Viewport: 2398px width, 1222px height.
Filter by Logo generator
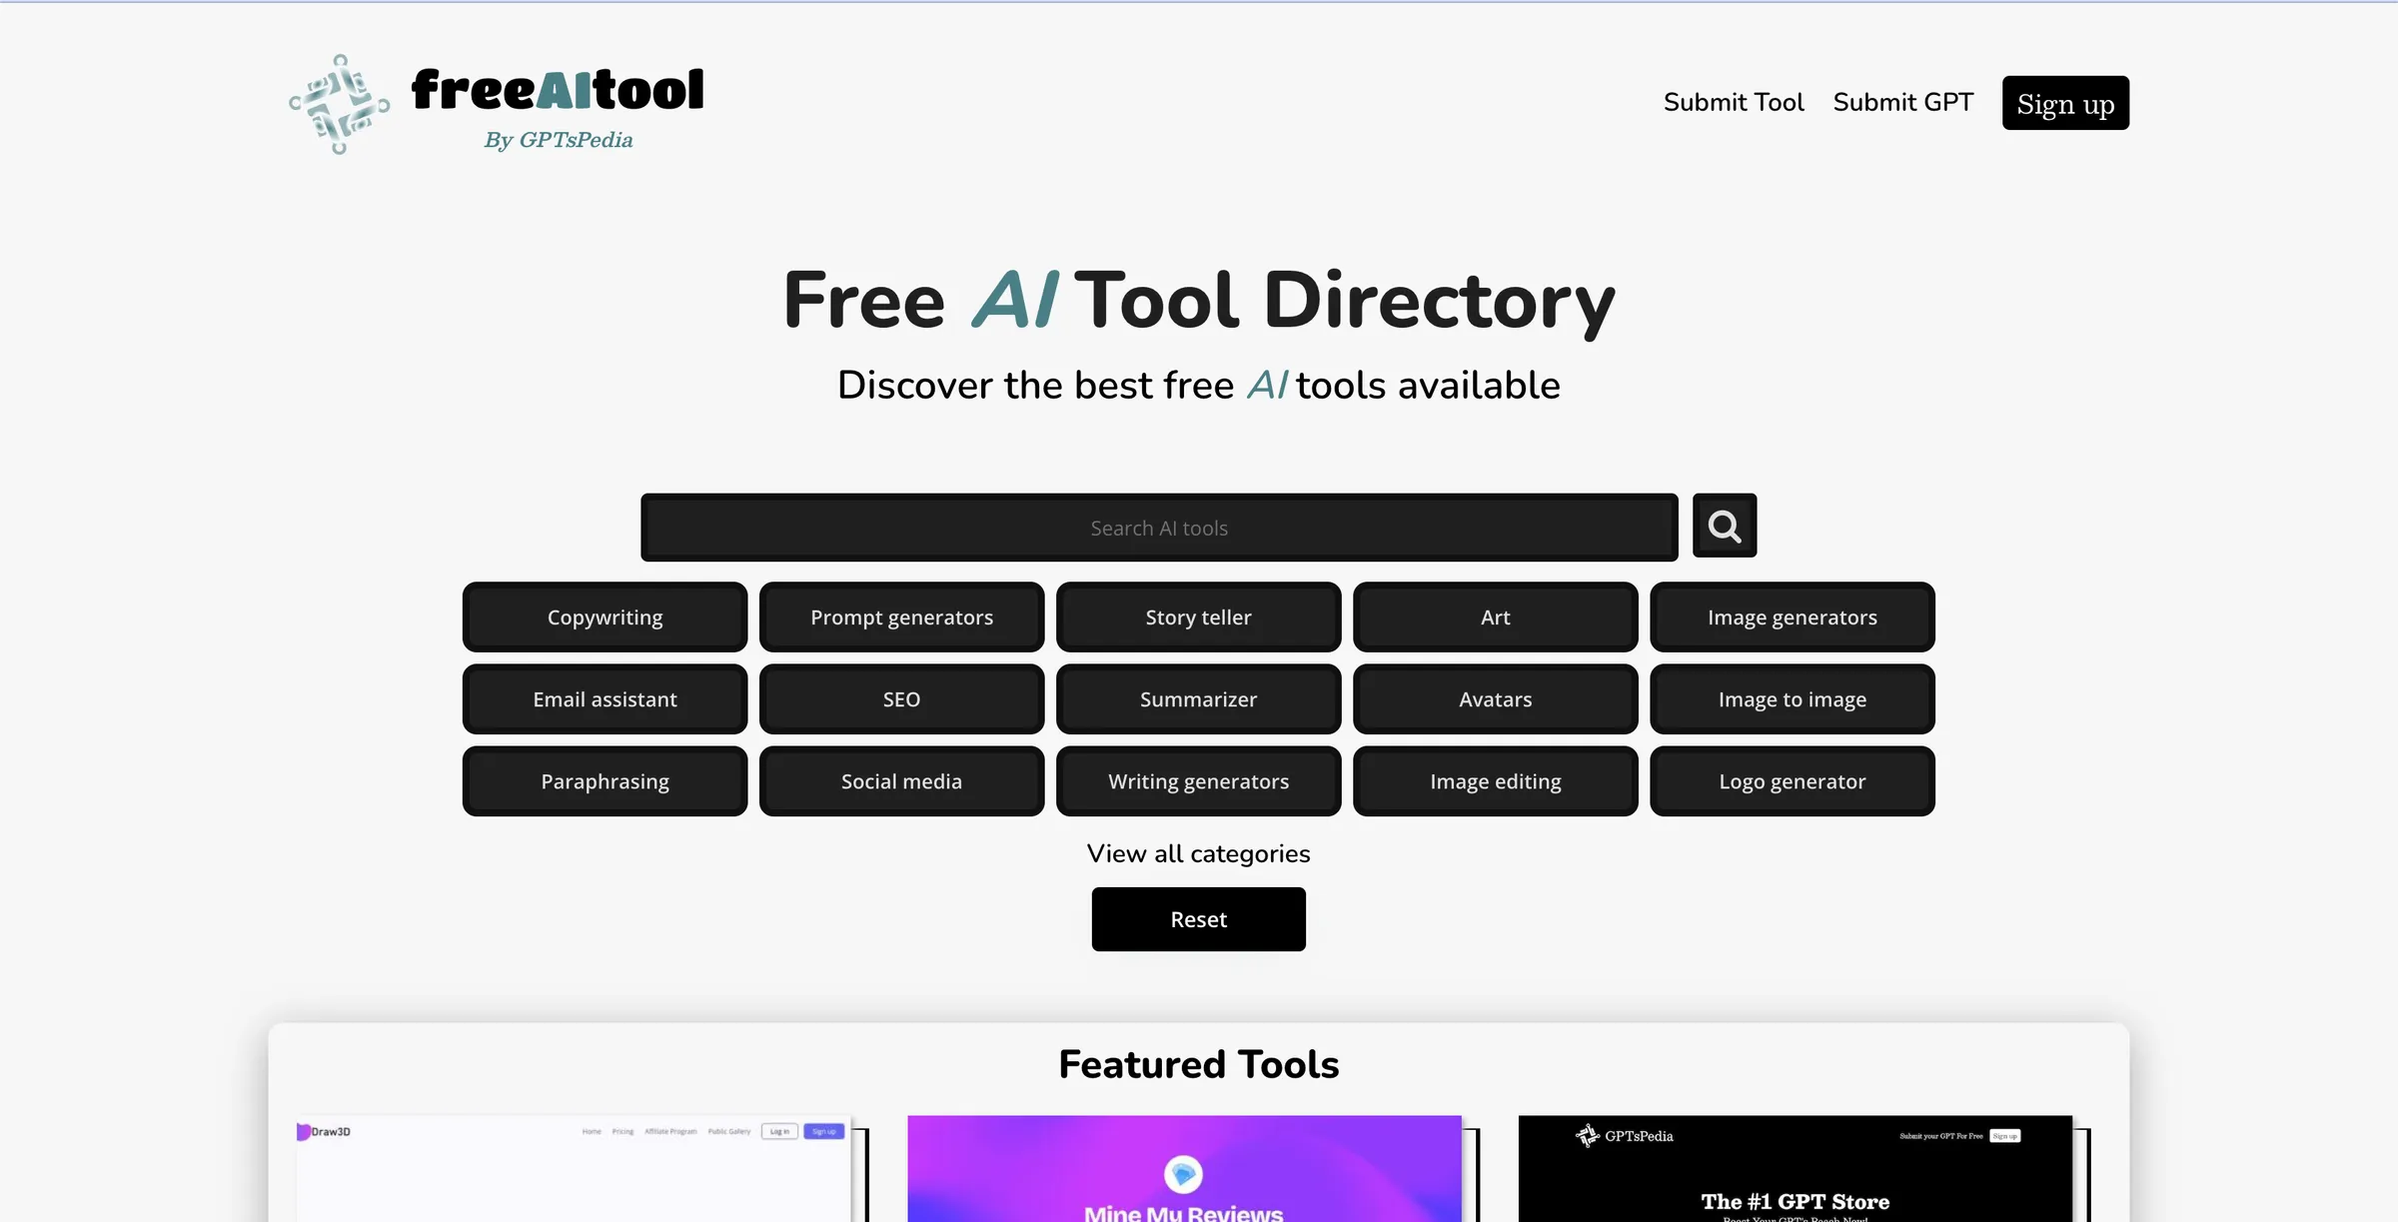(x=1792, y=780)
